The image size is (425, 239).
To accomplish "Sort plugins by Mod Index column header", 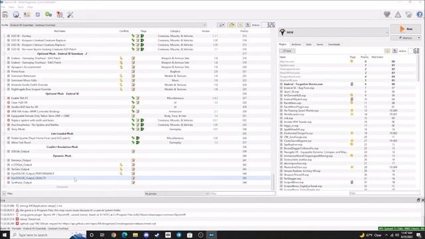I will 377,57.
